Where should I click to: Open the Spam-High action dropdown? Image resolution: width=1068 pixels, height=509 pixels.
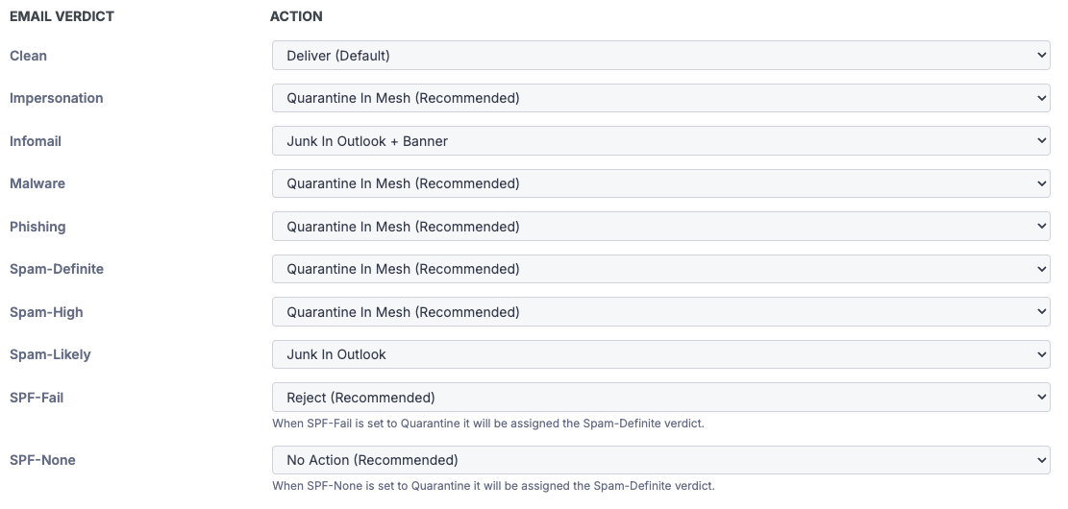tap(660, 312)
